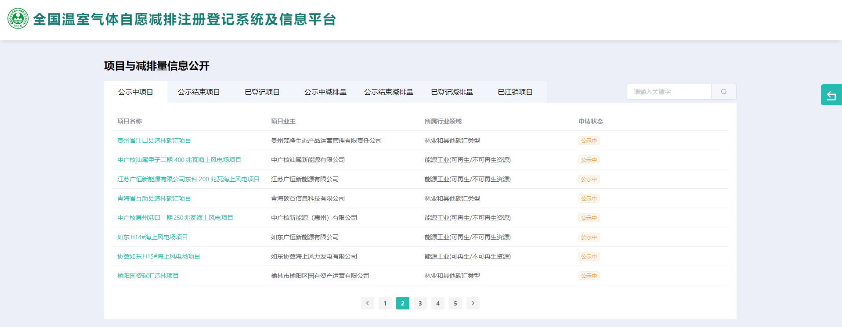Select the 公示结束减排量 tab
Image resolution: width=842 pixels, height=327 pixels.
pyautogui.click(x=389, y=92)
